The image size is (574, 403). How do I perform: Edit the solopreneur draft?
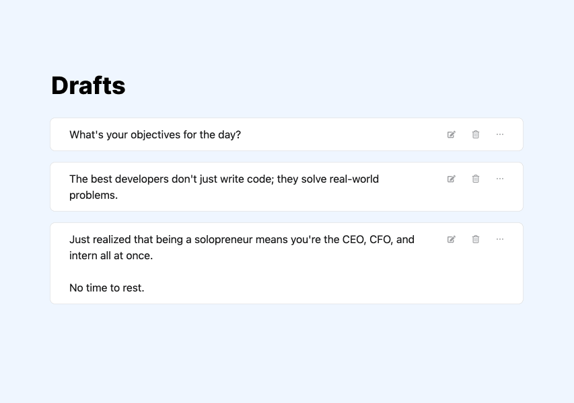click(x=452, y=239)
